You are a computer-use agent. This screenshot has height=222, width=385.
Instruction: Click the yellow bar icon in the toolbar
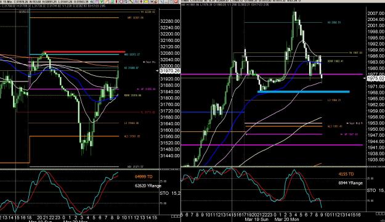coord(146,1)
